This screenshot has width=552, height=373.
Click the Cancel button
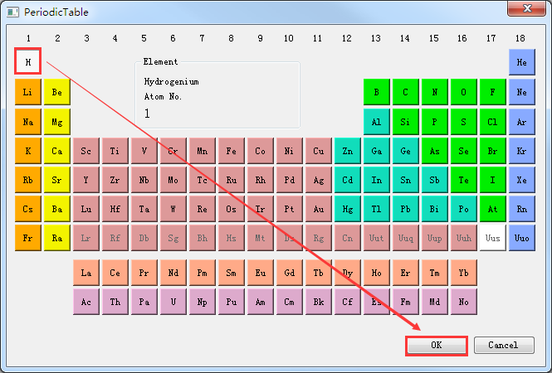pyautogui.click(x=504, y=345)
